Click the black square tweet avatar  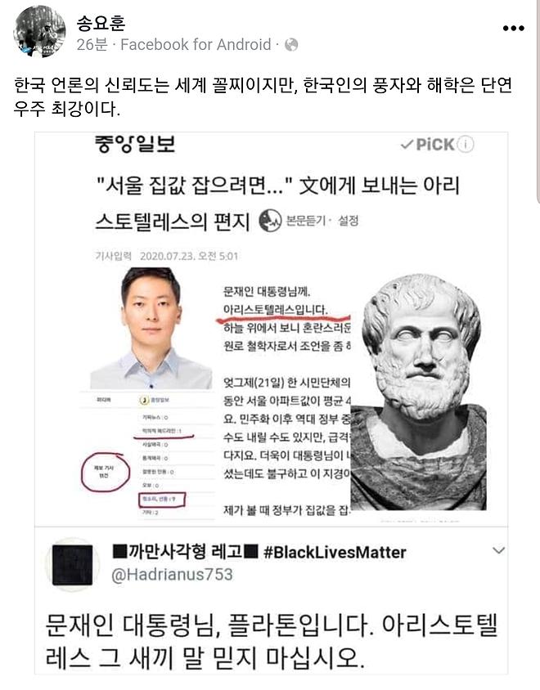point(73,565)
